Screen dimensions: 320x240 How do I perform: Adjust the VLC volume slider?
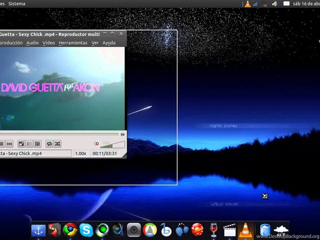pyautogui.click(x=112, y=144)
